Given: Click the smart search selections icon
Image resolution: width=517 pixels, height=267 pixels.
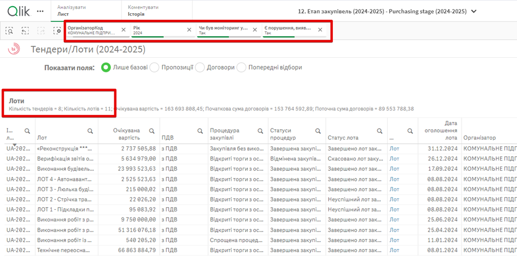Looking at the screenshot, I should (x=10, y=31).
